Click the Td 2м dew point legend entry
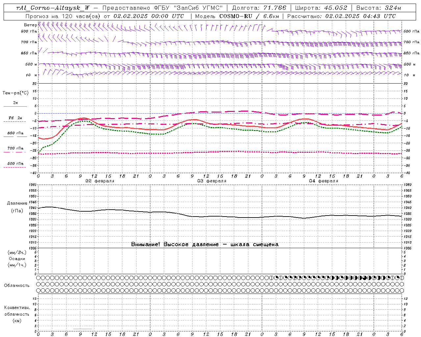Image resolution: width=421 pixels, height=337 pixels. [x=15, y=118]
